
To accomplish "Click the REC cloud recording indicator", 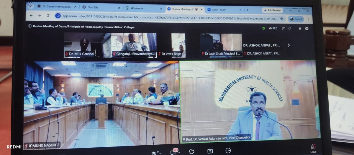I will 273,28.
